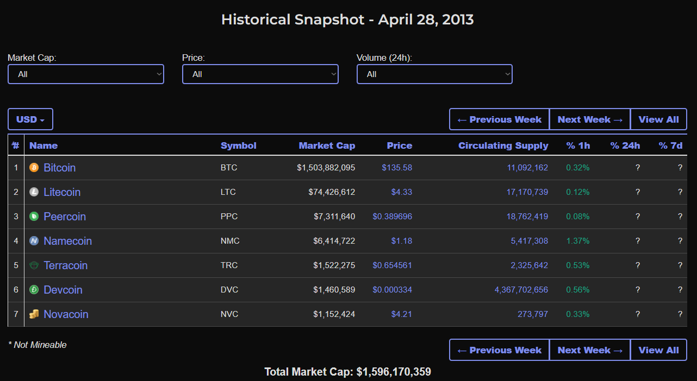This screenshot has height=381, width=697.
Task: Open the Volume (24h) filter dropdown
Action: (x=434, y=74)
